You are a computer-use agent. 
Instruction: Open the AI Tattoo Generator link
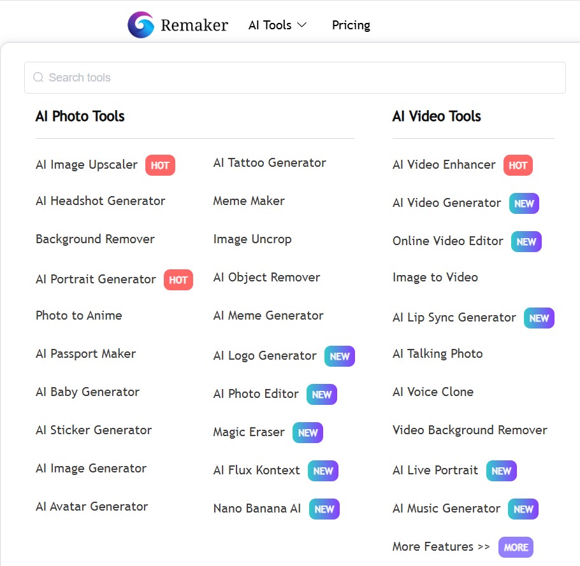(x=270, y=163)
